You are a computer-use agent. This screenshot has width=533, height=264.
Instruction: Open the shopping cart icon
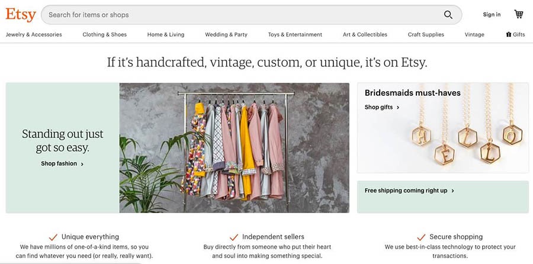click(518, 14)
